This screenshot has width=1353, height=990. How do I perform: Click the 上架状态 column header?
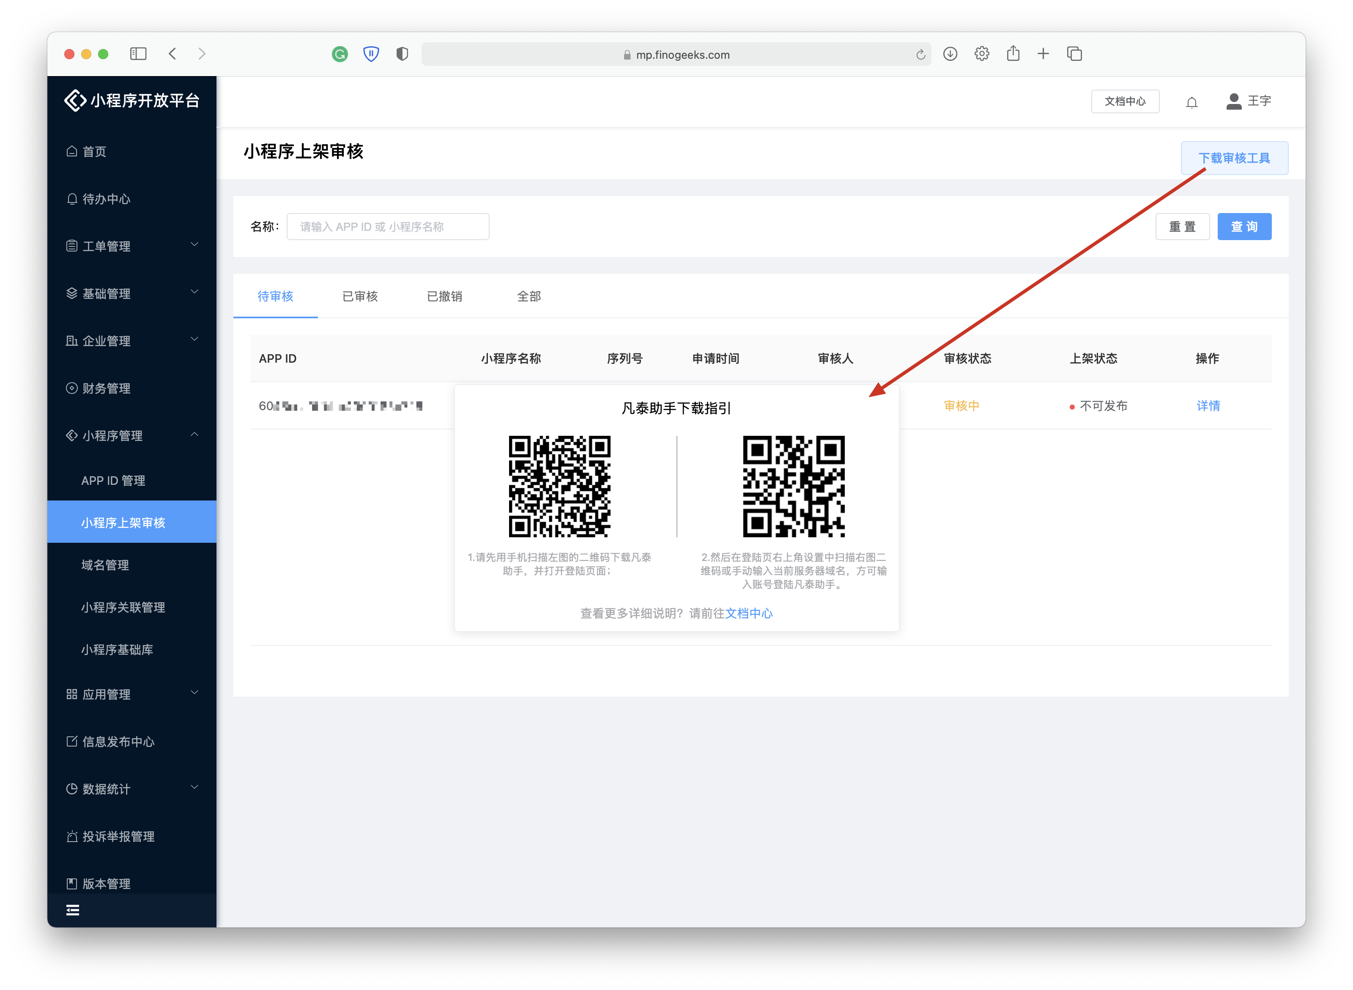(1093, 358)
